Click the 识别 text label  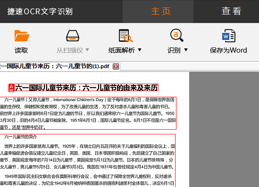[174, 50]
